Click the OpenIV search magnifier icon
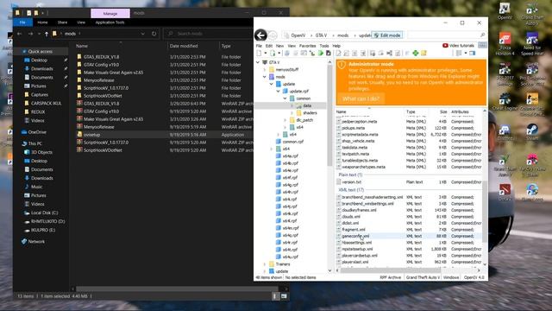This screenshot has height=311, width=552. [x=482, y=35]
